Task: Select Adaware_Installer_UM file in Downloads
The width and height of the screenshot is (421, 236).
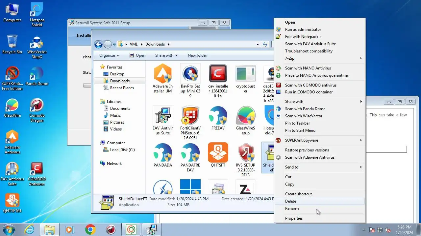Action: [163, 79]
